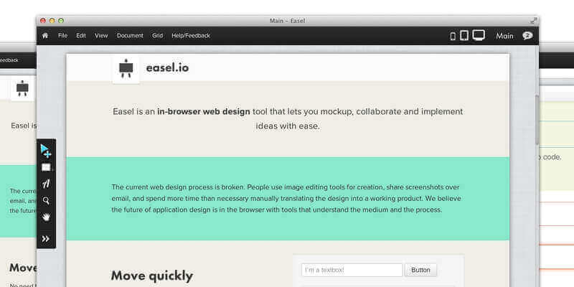Open the File menu
This screenshot has width=574, height=287.
pos(63,35)
